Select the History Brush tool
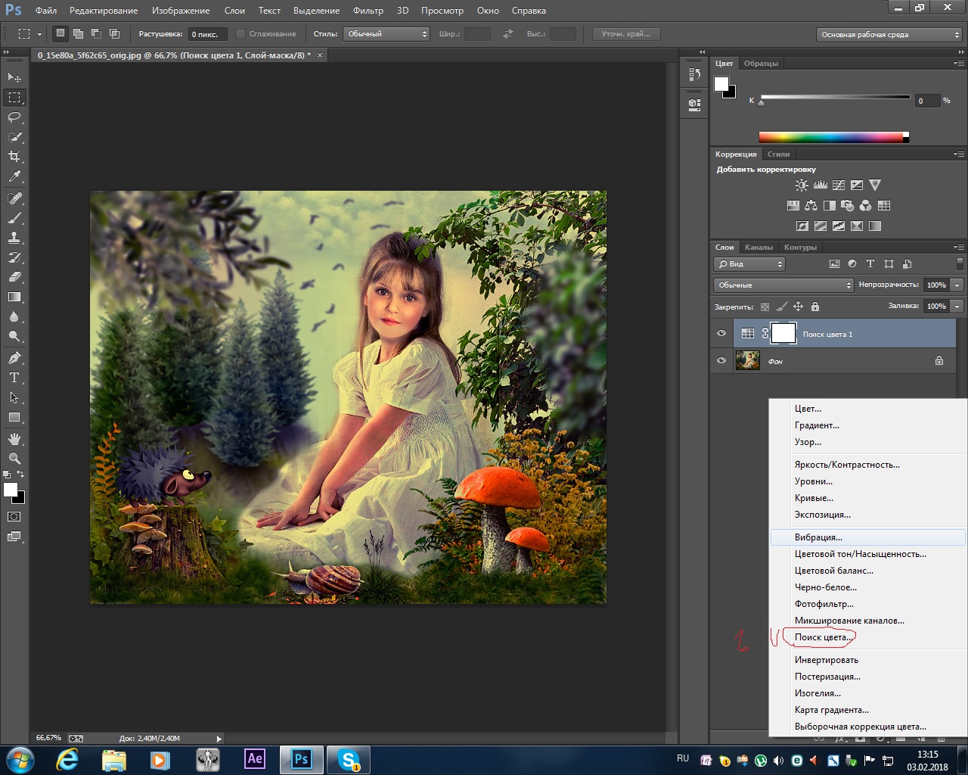968x775 pixels. coord(14,257)
